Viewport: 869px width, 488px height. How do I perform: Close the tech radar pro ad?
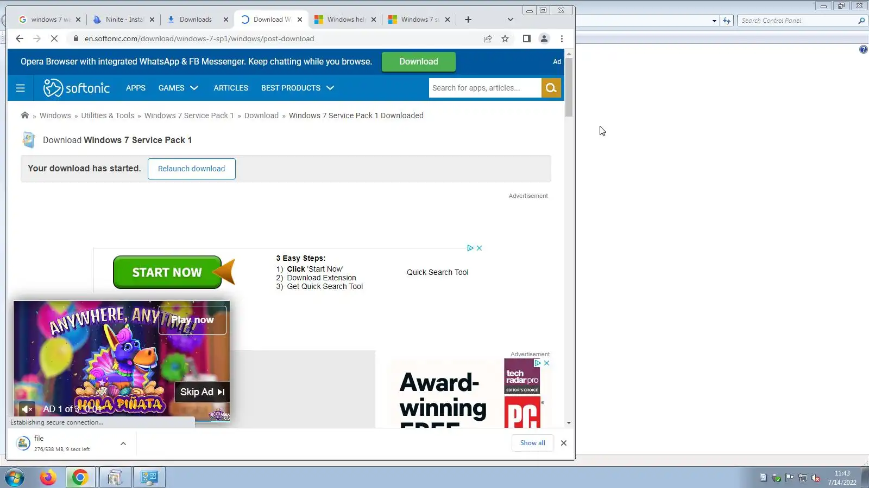546,363
